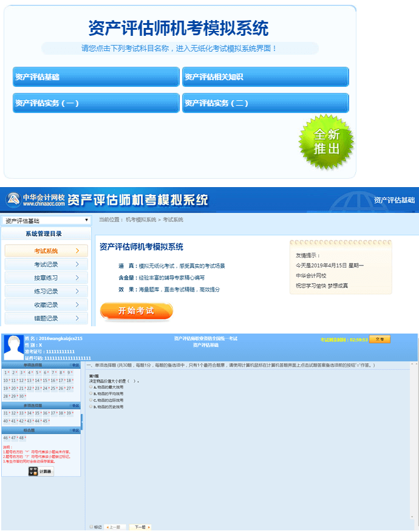Open the 计算器 calculator tool

[41, 471]
